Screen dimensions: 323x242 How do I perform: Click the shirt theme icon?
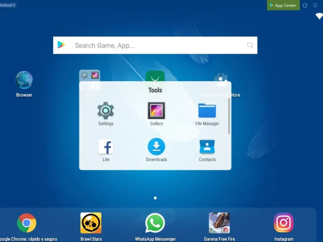click(x=305, y=5)
